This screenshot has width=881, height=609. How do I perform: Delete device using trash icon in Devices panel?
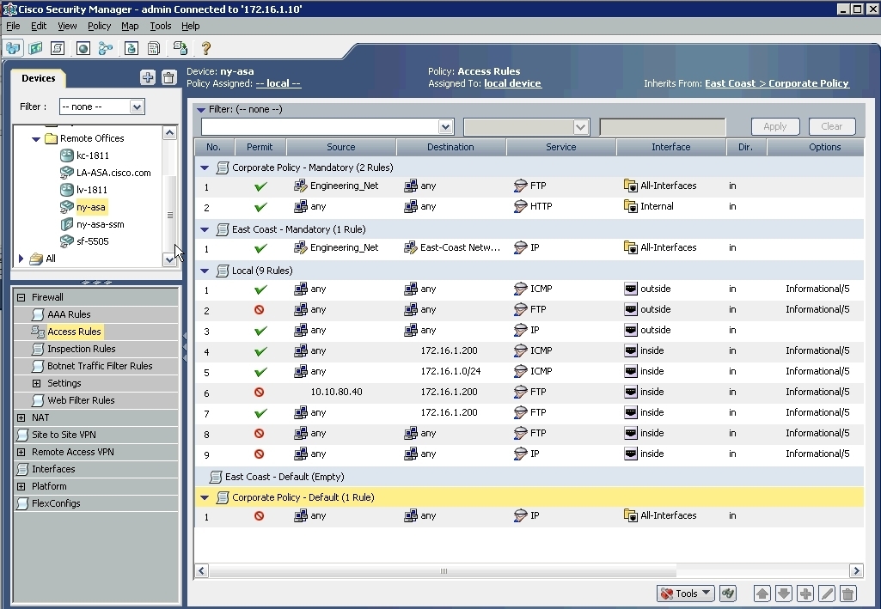(x=168, y=77)
